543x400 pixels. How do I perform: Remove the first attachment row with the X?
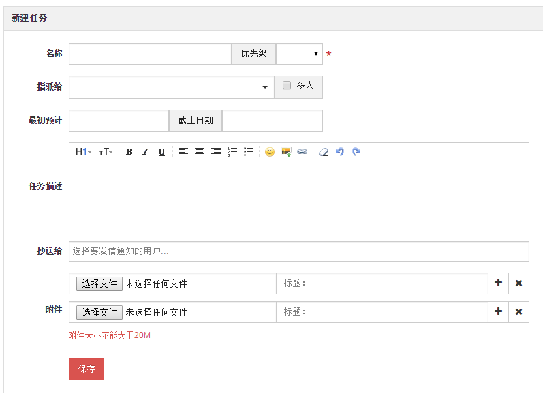518,283
